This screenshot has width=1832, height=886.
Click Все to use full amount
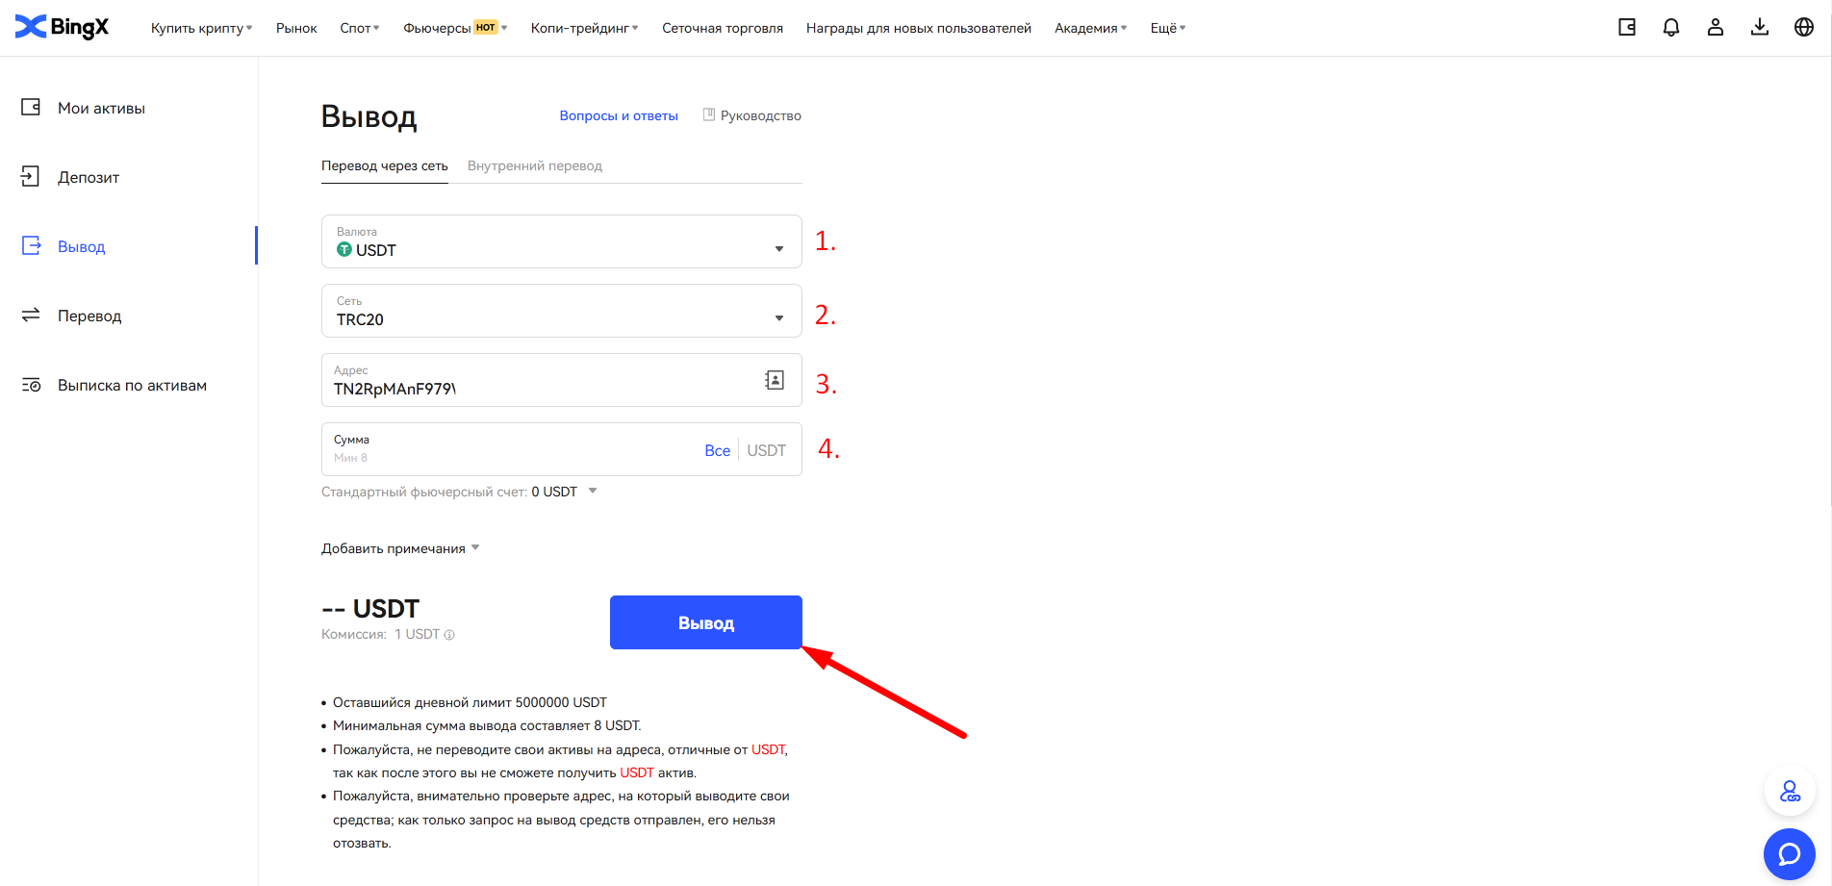(717, 450)
